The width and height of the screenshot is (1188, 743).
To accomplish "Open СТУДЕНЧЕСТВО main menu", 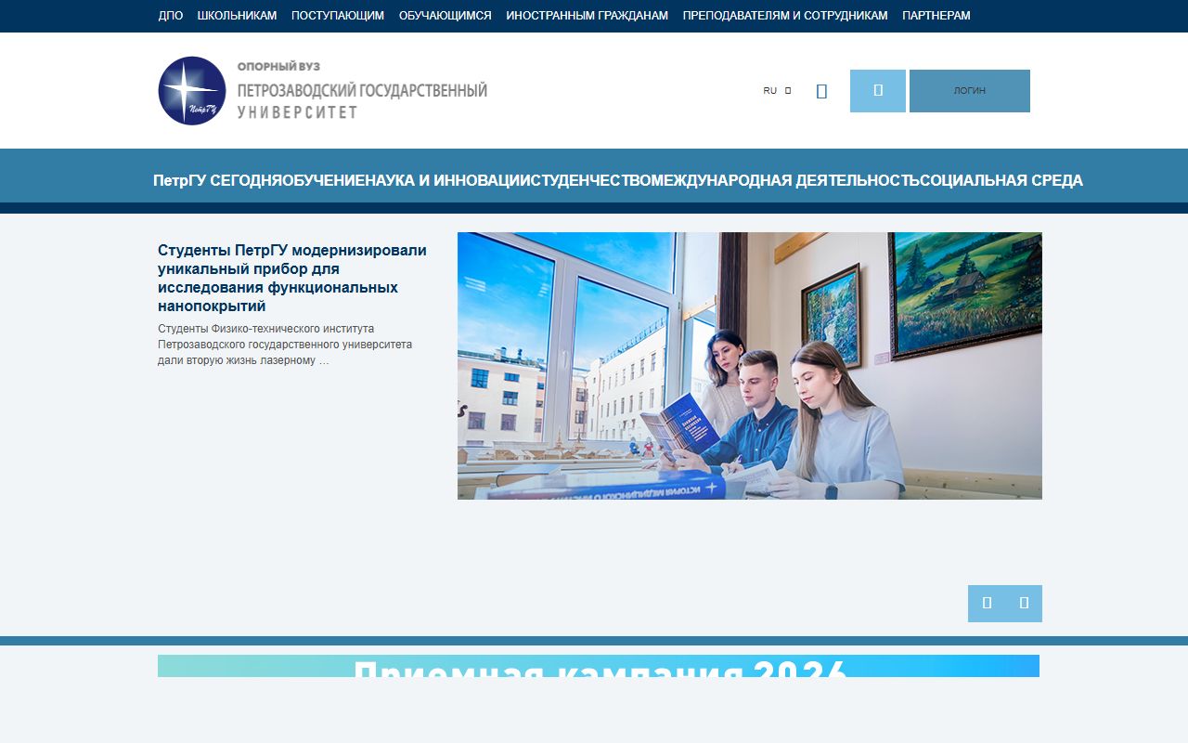I will tap(589, 180).
